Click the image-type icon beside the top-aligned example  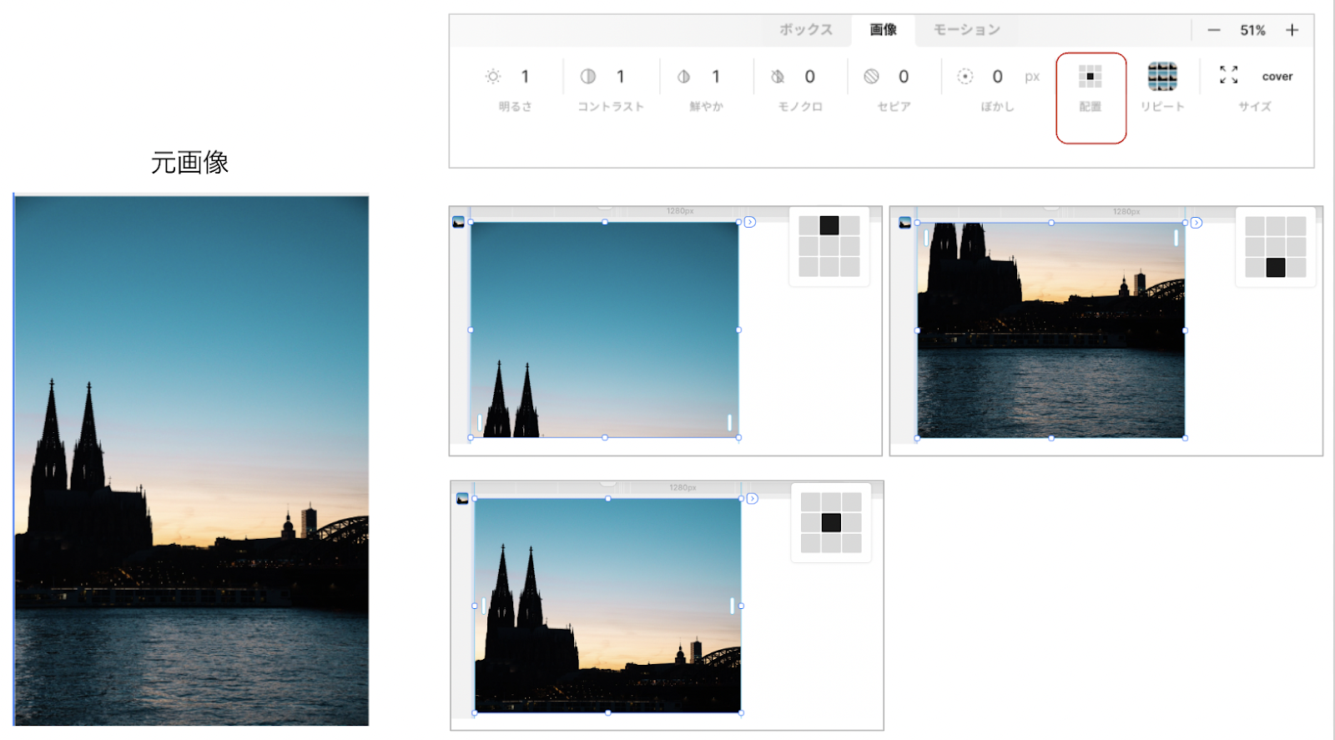click(x=458, y=222)
